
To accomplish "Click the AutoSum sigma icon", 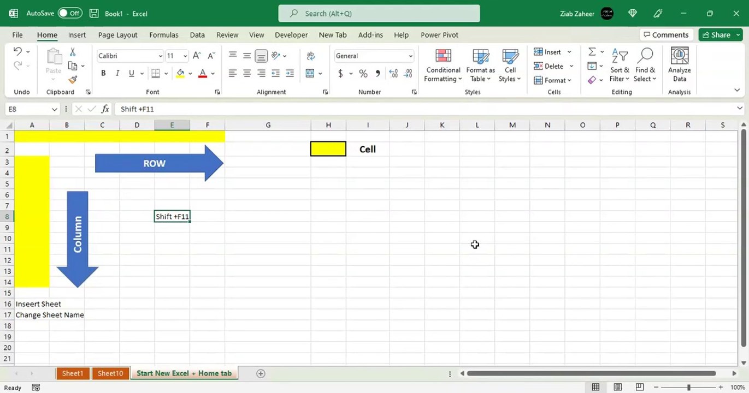I will pyautogui.click(x=592, y=52).
